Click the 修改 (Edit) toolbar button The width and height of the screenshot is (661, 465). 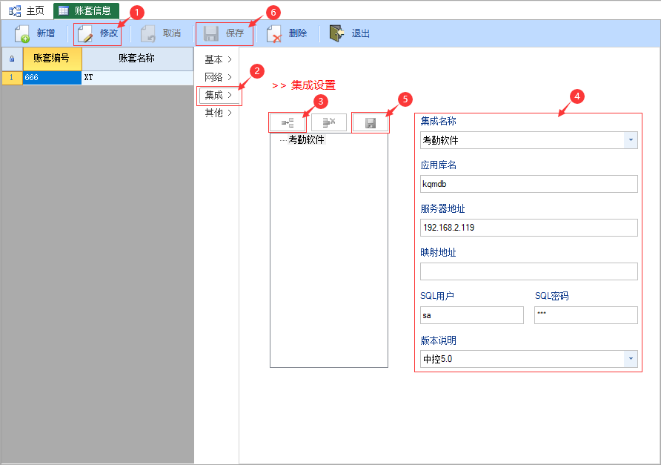click(97, 33)
